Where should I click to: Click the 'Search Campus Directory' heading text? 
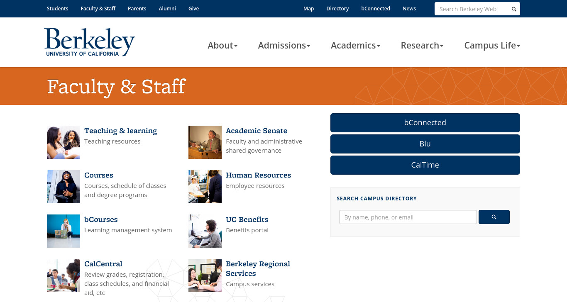[x=377, y=199]
